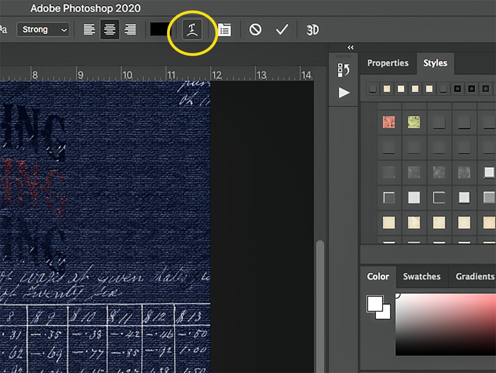The image size is (496, 373).
Task: Commit current text edits with checkmark
Action: pos(282,30)
